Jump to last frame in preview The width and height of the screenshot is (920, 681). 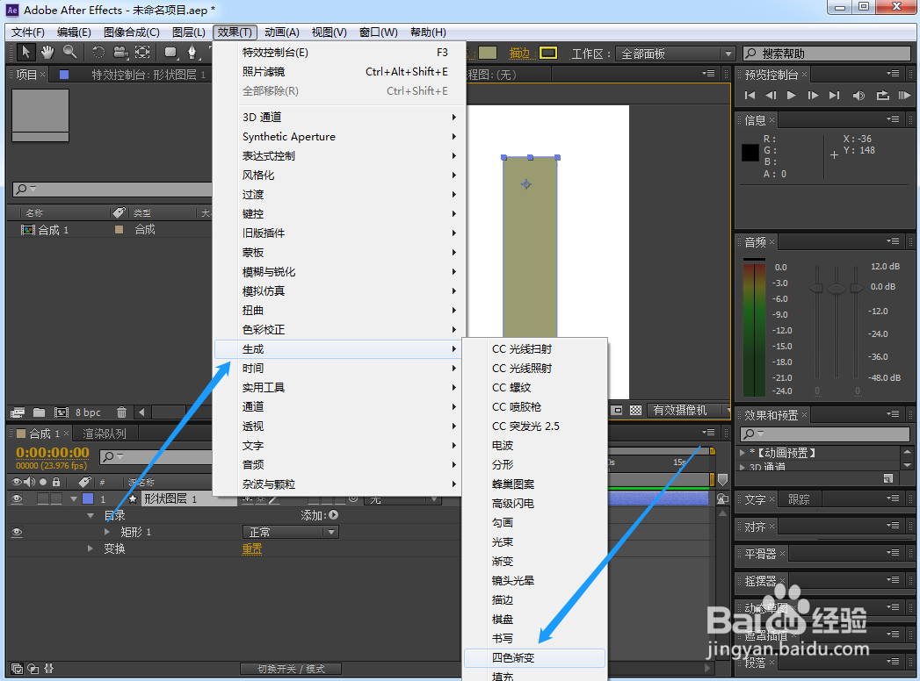[x=835, y=96]
